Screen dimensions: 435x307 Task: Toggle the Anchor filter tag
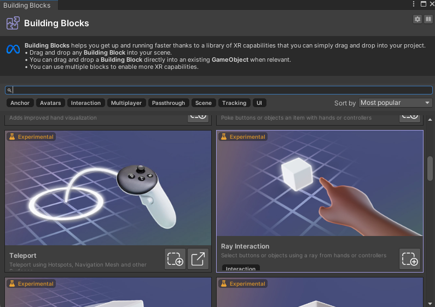[20, 103]
